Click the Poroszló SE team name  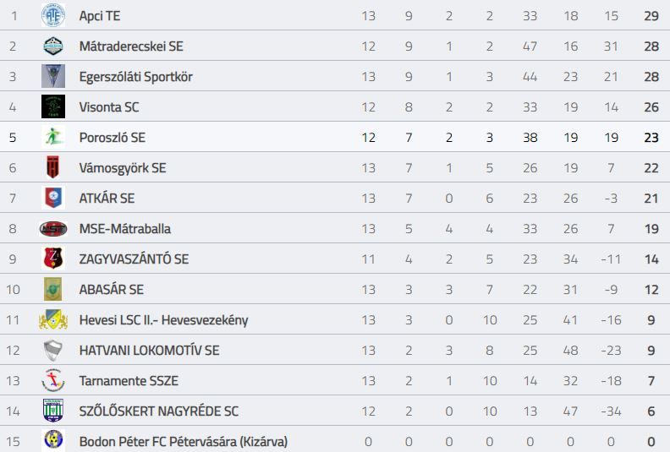113,138
